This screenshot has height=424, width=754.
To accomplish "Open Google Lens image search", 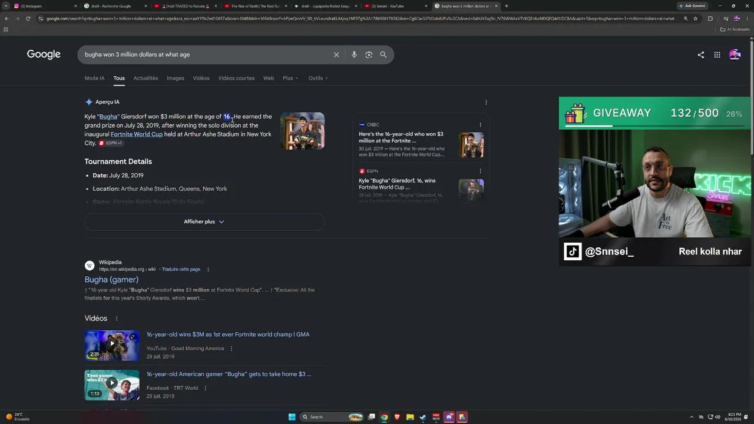I will coord(369,55).
